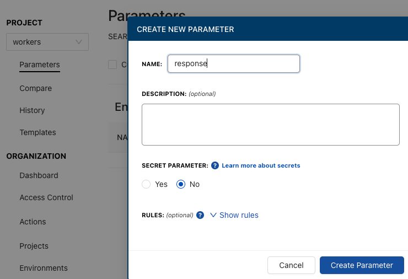Screen dimensions: 408x279
Task: Open the Actions sidebar item
Action: click(33, 222)
